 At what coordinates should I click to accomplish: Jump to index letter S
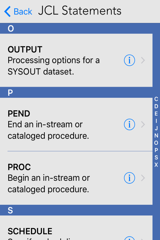(156, 157)
